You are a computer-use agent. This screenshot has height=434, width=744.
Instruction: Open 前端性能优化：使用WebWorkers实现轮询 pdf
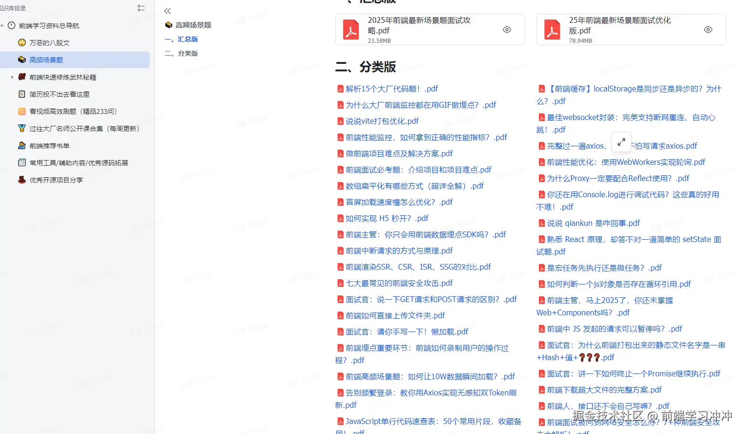pos(626,162)
